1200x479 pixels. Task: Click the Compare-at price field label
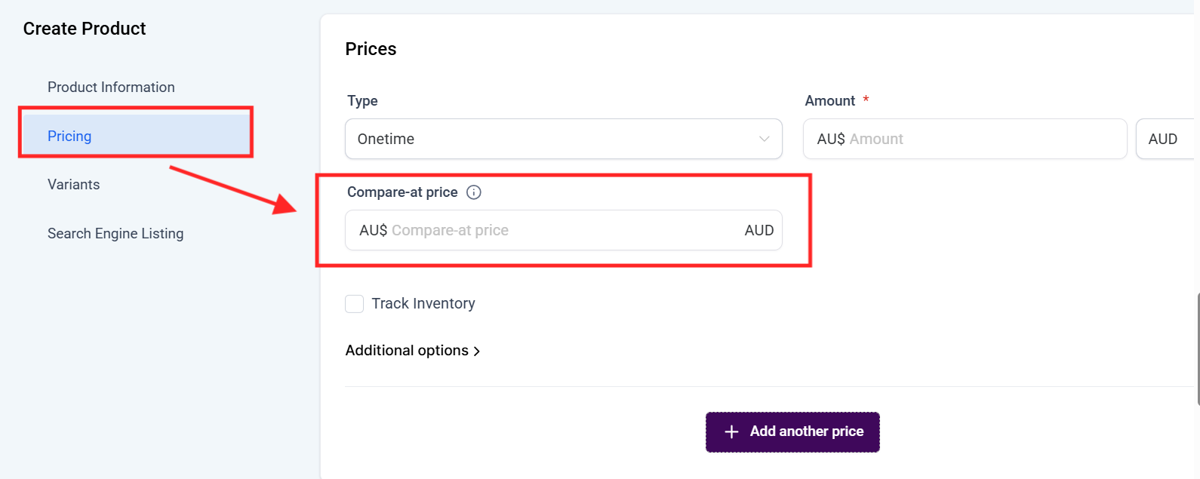402,192
